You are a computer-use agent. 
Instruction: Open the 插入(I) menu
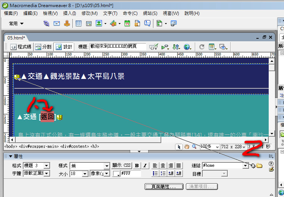coord(69,13)
